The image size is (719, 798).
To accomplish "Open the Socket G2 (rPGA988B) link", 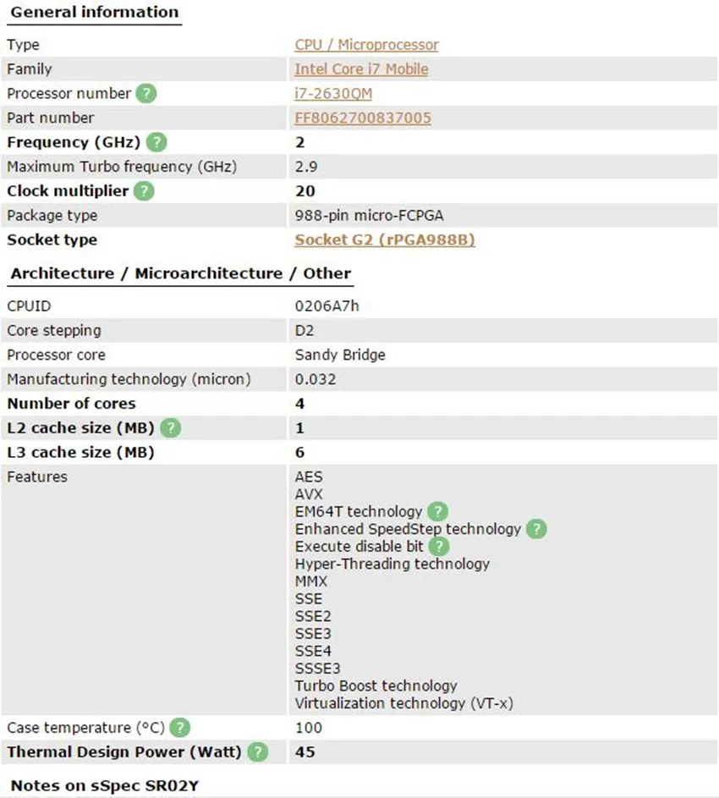I will (385, 239).
